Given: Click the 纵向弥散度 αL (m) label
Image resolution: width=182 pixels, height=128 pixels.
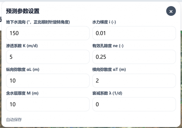Looking at the screenshot, I should pyautogui.click(x=23, y=69).
